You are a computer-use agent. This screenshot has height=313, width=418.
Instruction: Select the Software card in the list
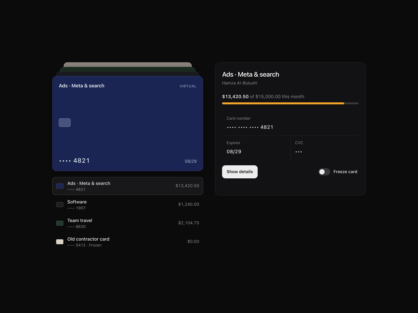(x=128, y=204)
